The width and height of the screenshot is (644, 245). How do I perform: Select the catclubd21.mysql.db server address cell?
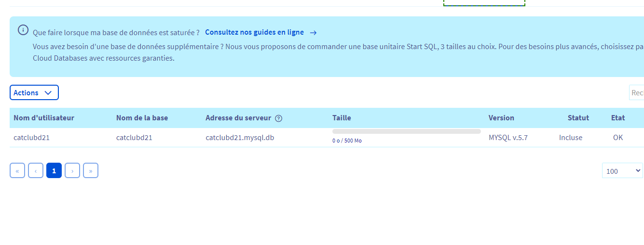click(240, 138)
